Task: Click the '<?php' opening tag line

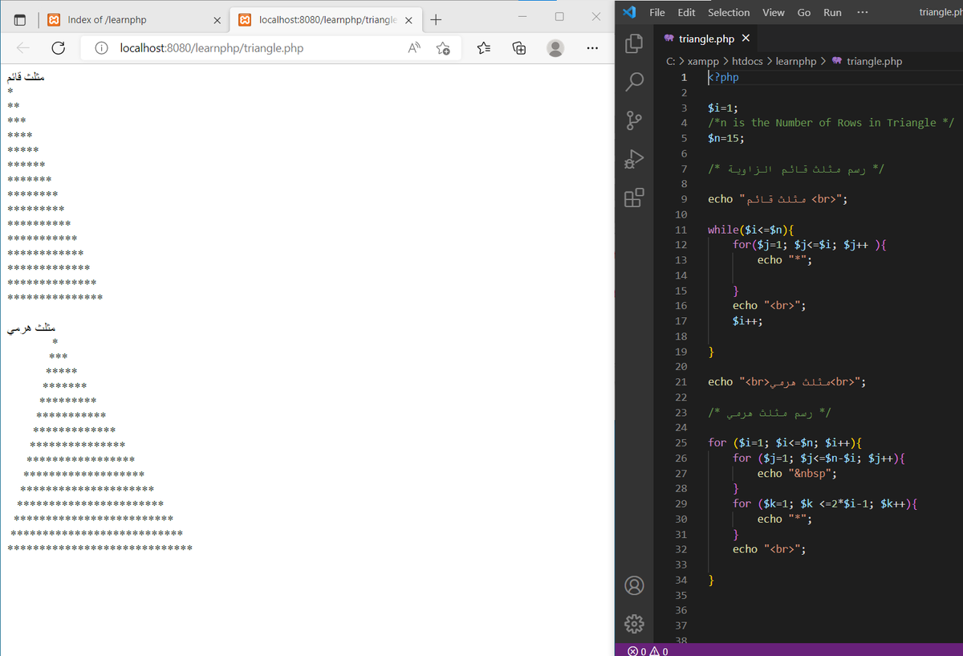Action: click(723, 77)
